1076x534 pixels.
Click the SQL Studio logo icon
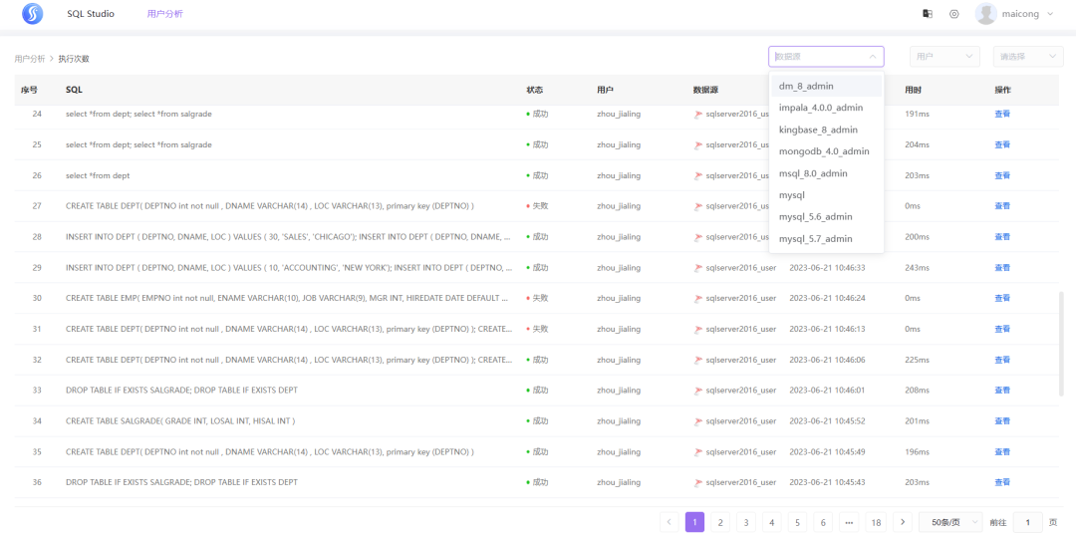[32, 14]
